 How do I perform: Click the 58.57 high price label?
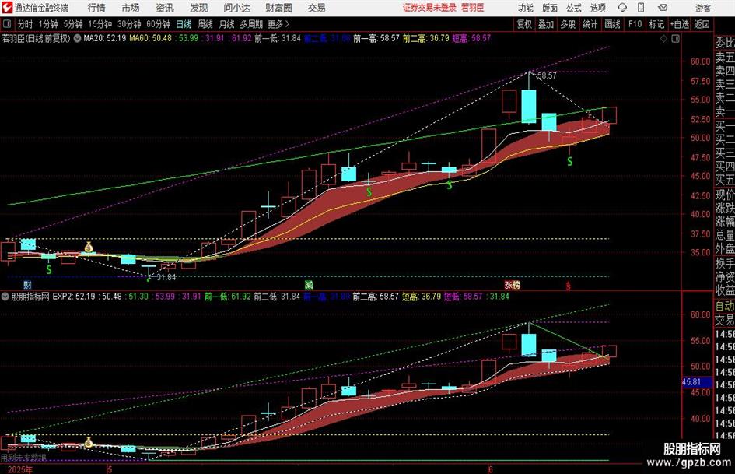click(547, 75)
